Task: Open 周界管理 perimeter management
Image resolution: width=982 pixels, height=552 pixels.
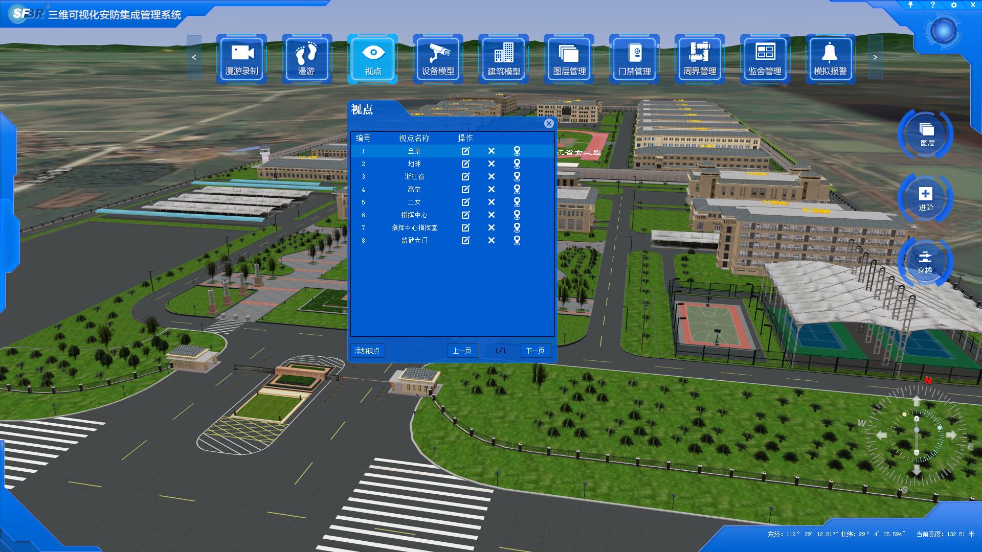Action: pyautogui.click(x=700, y=58)
